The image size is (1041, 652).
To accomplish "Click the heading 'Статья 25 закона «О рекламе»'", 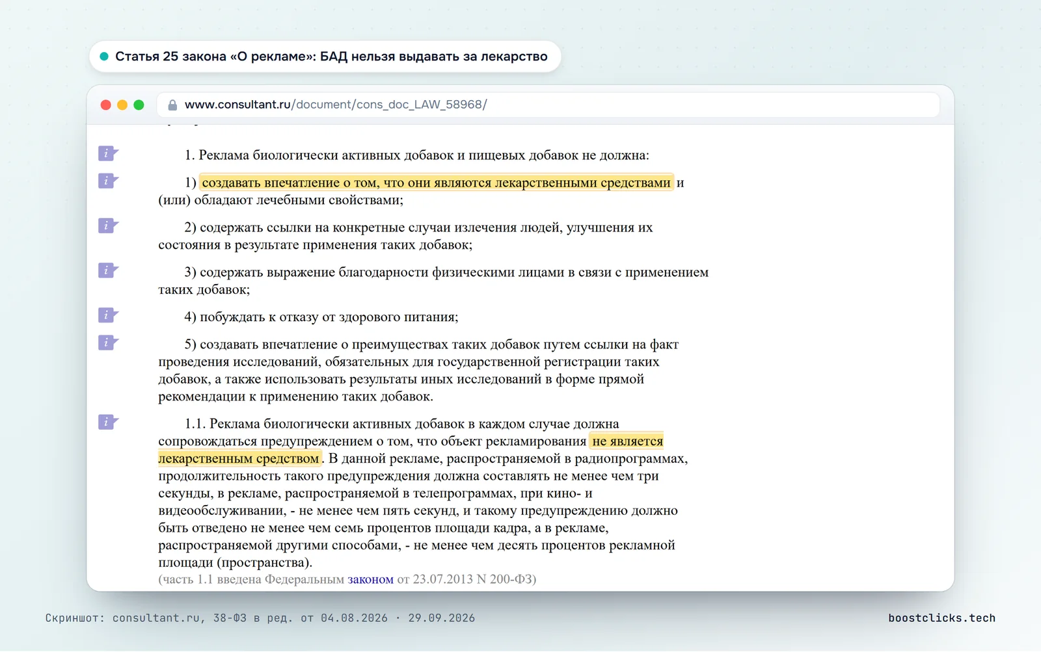I will coord(215,57).
